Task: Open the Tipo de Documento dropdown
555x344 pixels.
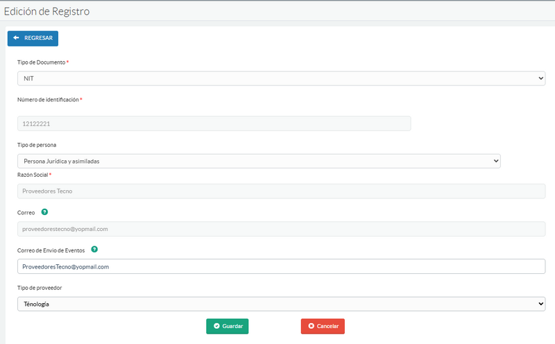Action: pos(281,78)
